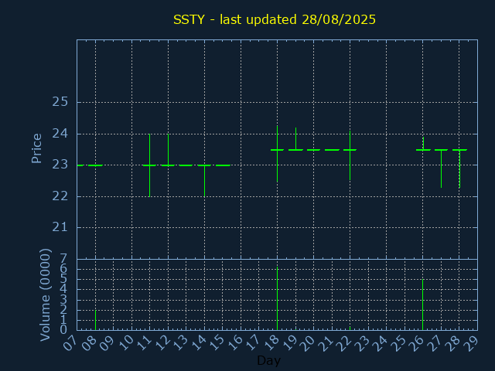Click the flat price dash for day 13
The height and width of the screenshot is (371, 495).
pyautogui.click(x=186, y=165)
